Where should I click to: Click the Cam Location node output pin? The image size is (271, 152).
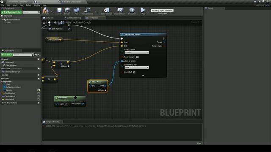(60, 40)
